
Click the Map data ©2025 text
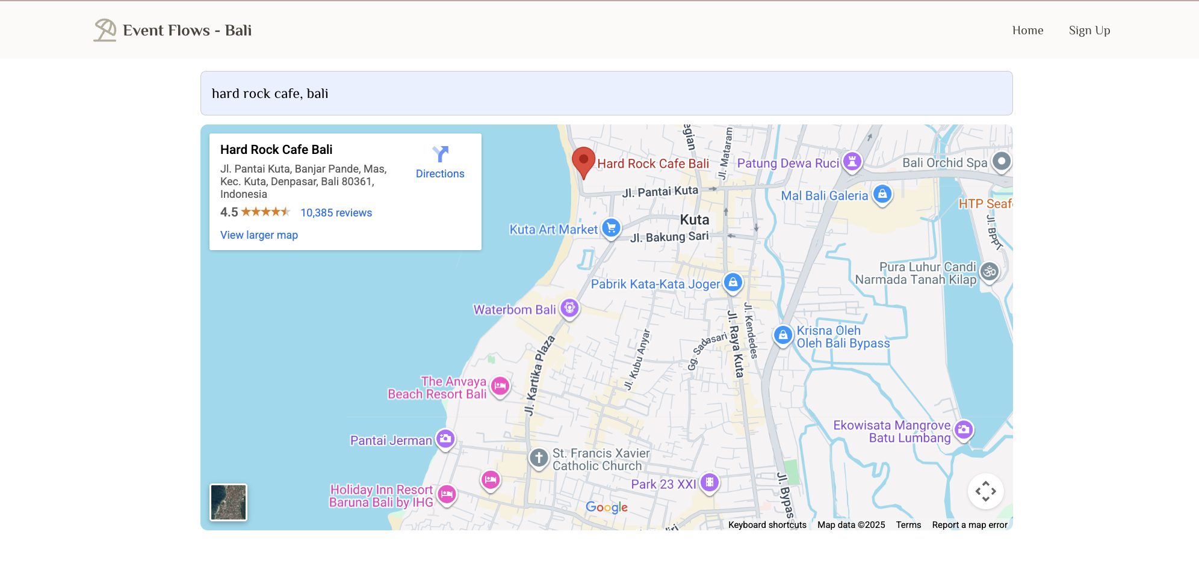(851, 525)
